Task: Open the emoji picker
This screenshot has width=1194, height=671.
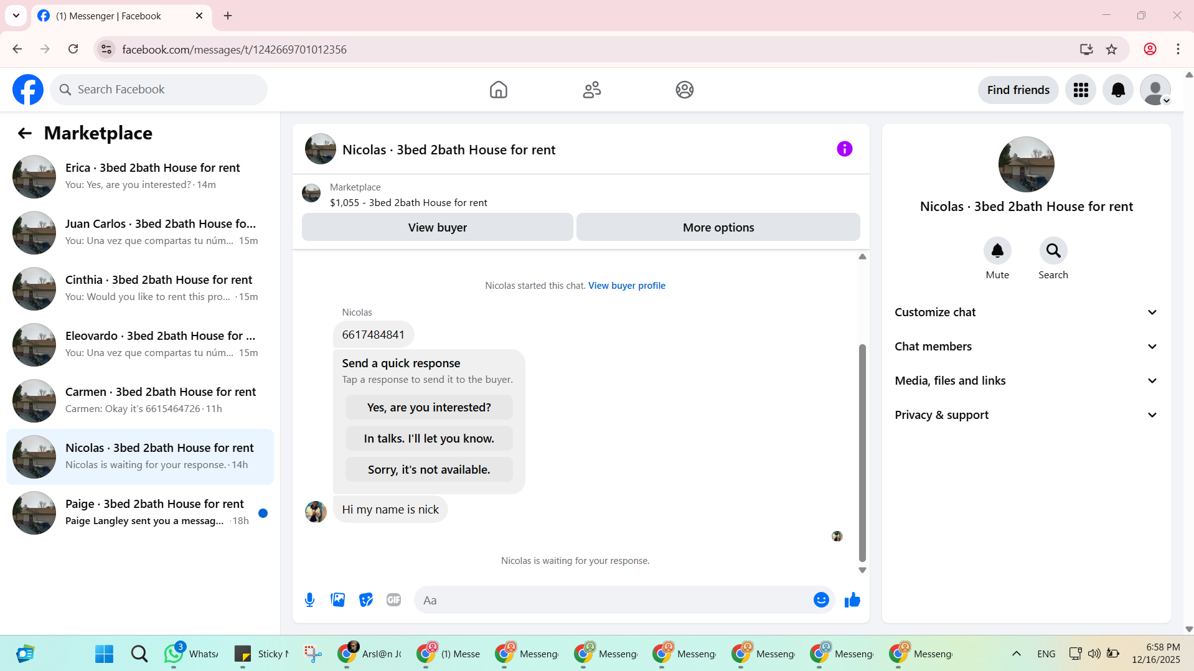Action: tap(821, 600)
